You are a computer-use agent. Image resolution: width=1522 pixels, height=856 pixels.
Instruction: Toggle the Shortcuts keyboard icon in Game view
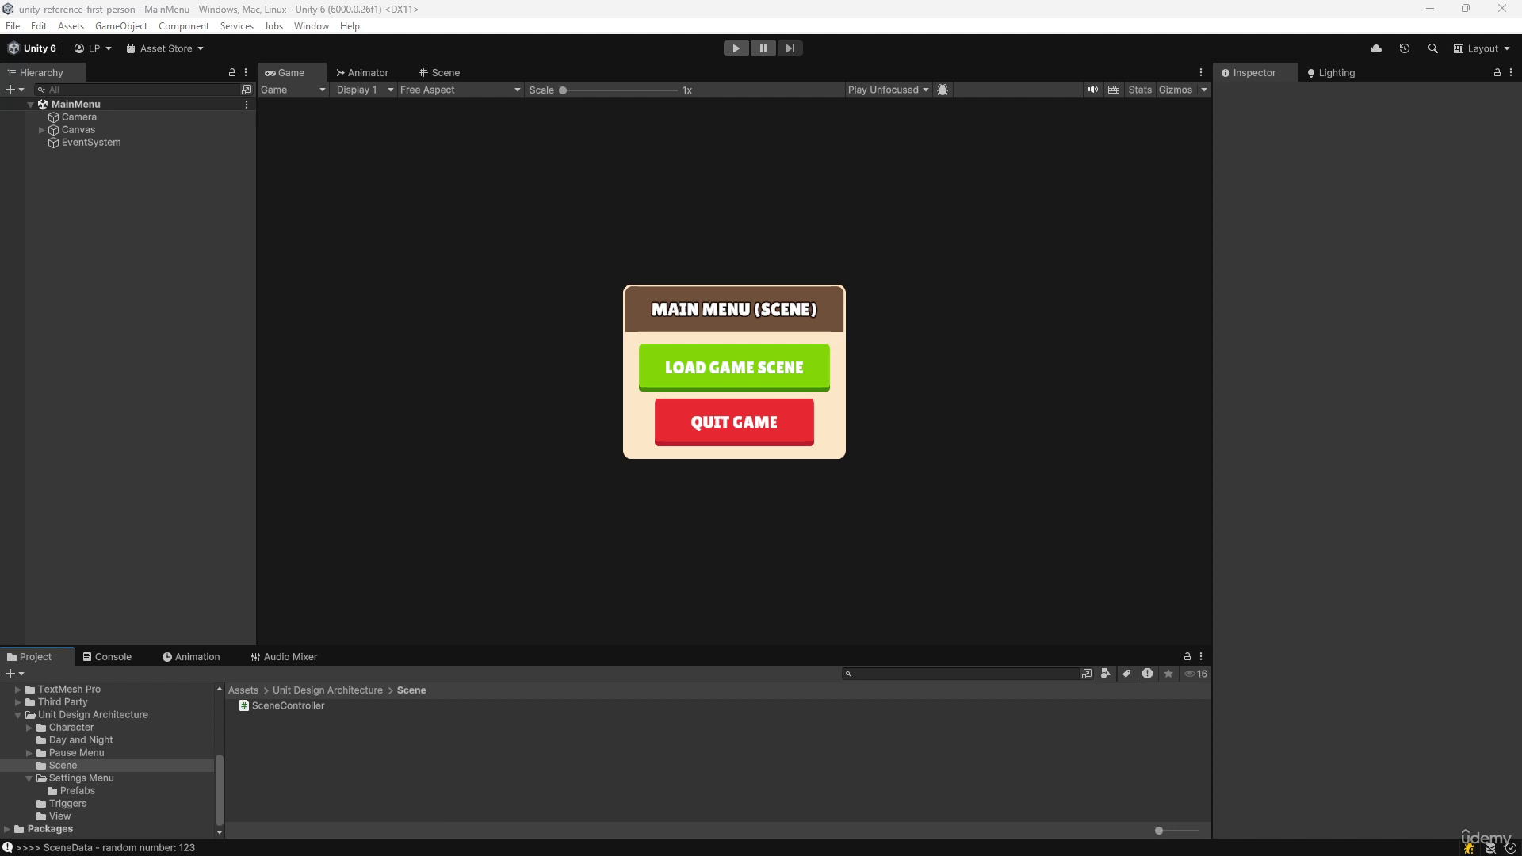[x=1114, y=90]
